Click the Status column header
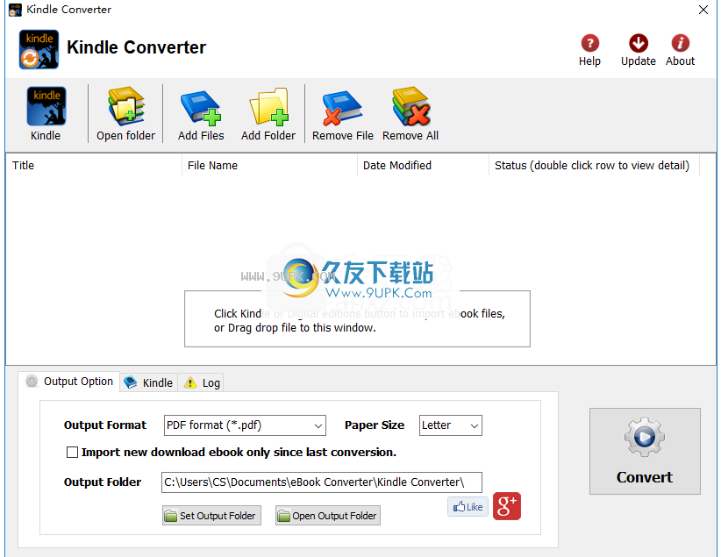Screen dimensions: 721x557 (x=594, y=166)
